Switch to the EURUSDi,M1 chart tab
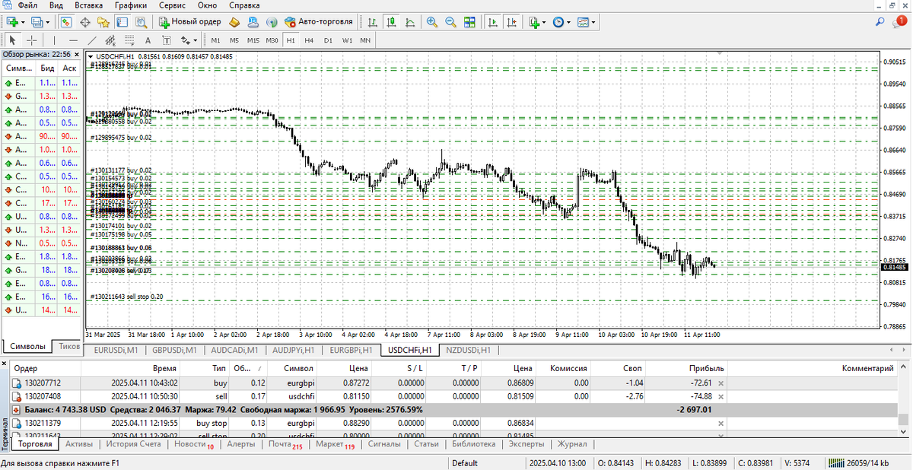 (115, 350)
